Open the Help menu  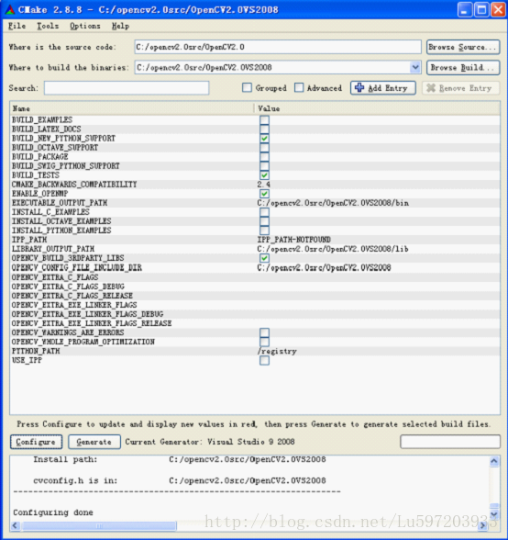click(120, 26)
